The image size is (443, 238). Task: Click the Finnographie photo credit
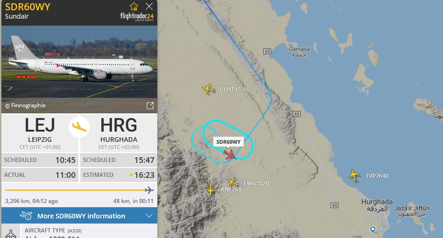click(x=25, y=105)
